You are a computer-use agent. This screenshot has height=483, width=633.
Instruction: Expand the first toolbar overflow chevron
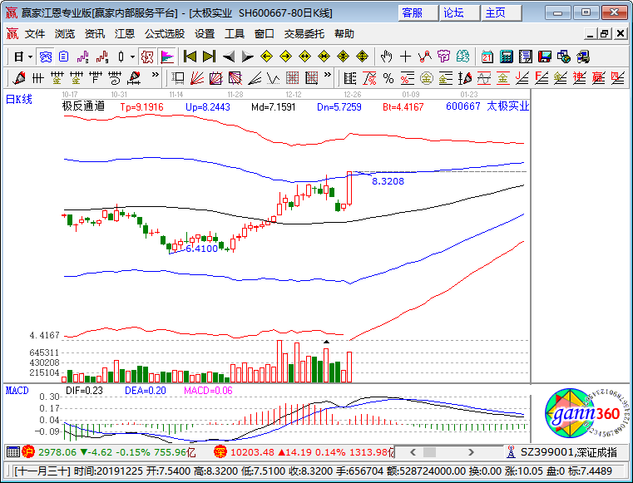click(x=155, y=75)
